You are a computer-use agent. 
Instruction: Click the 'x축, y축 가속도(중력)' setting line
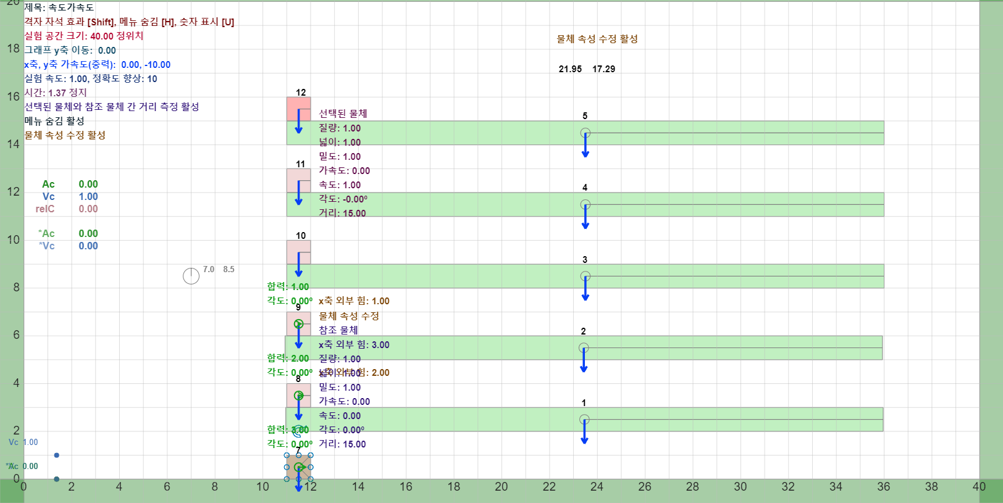pos(98,64)
